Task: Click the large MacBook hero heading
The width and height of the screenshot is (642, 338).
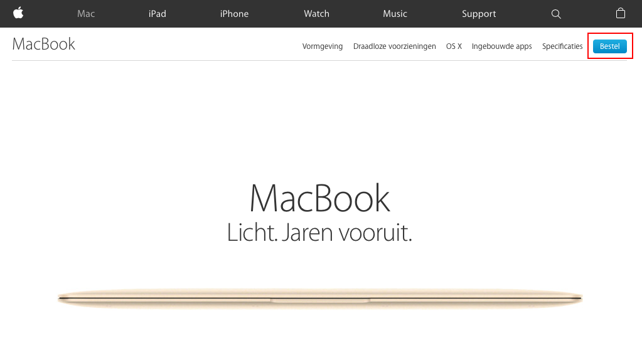Action: 320,198
